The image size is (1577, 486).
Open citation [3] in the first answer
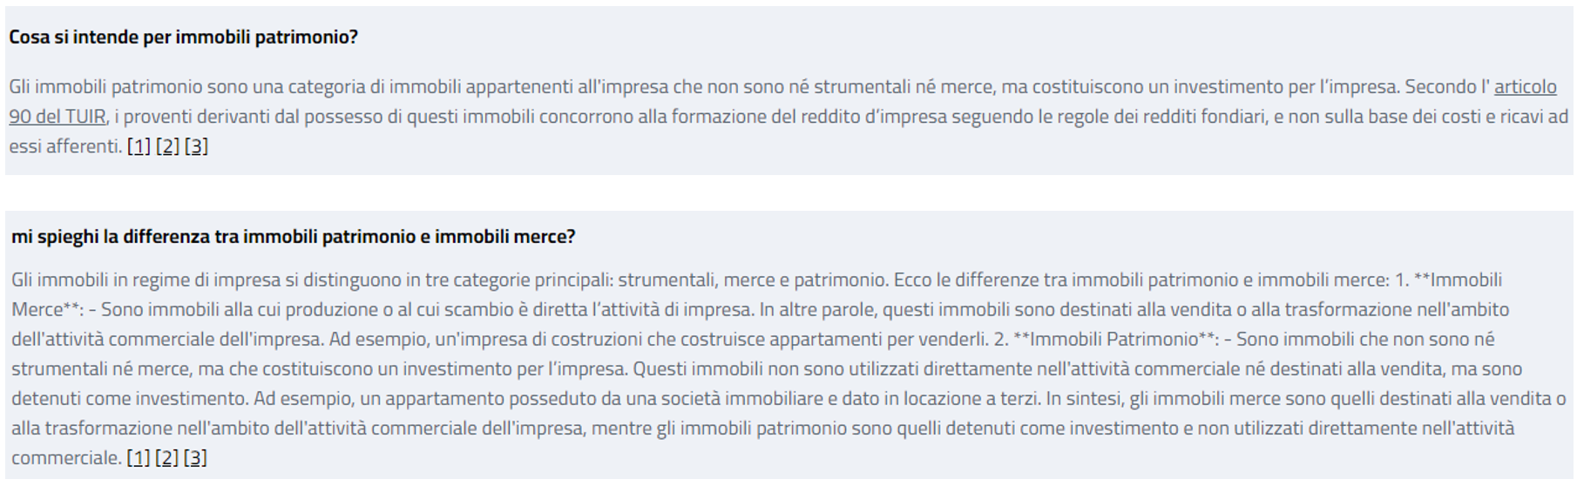click(196, 146)
